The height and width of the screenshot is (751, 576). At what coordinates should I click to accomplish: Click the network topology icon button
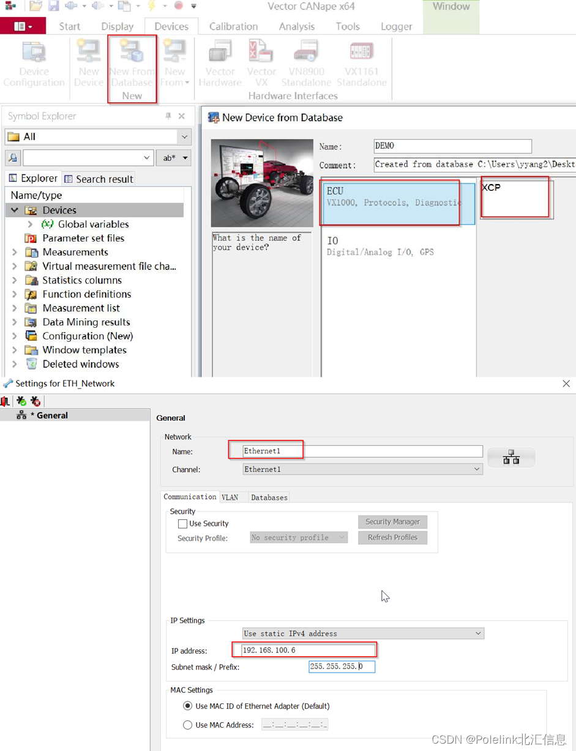point(511,457)
